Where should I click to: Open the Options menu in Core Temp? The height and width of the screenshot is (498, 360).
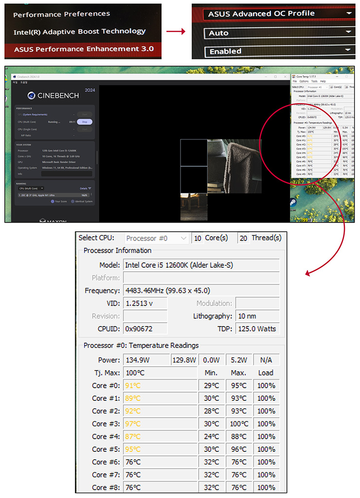pyautogui.click(x=304, y=81)
